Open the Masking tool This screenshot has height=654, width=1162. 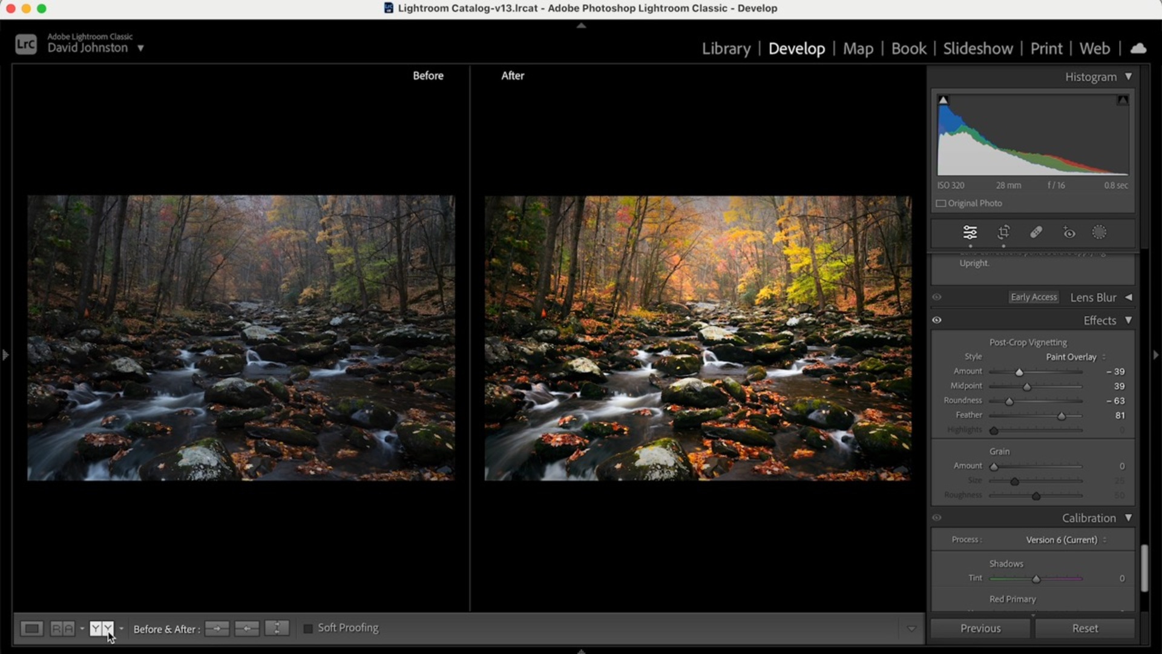(x=1100, y=232)
